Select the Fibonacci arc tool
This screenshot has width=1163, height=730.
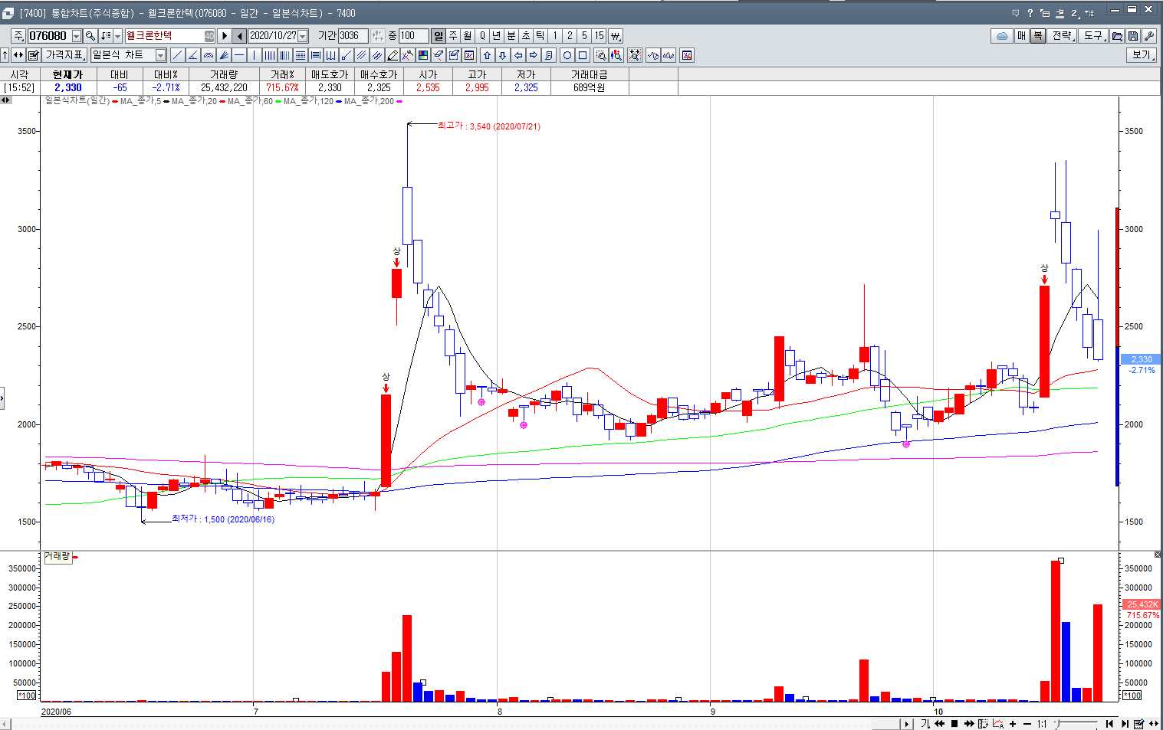pyautogui.click(x=209, y=55)
